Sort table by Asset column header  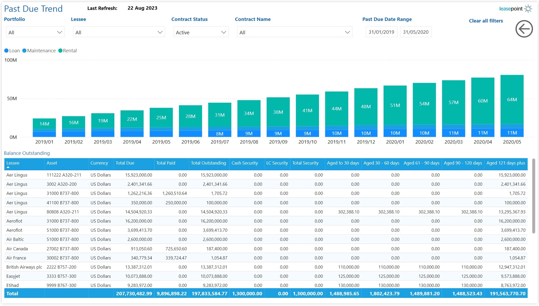(x=66, y=163)
